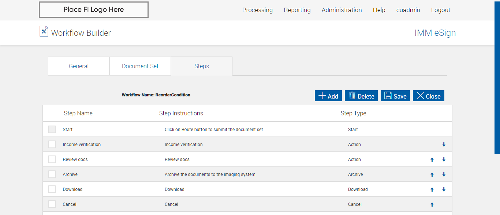Click the Workflow Builder page icon
500x215 pixels.
click(44, 31)
